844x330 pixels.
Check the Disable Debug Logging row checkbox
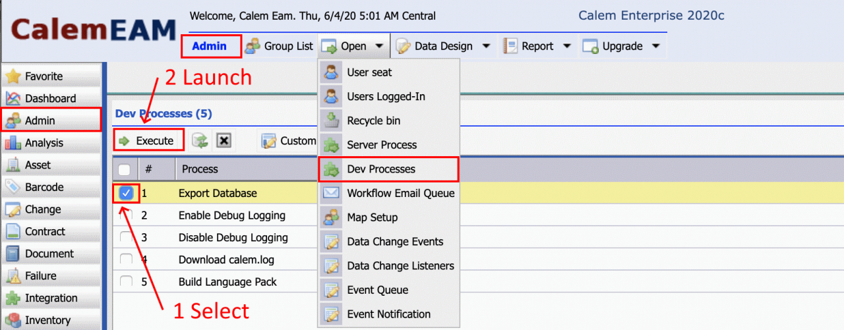tap(126, 238)
